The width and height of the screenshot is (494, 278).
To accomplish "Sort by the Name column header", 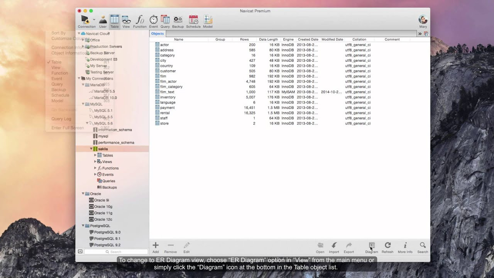I will click(x=179, y=39).
